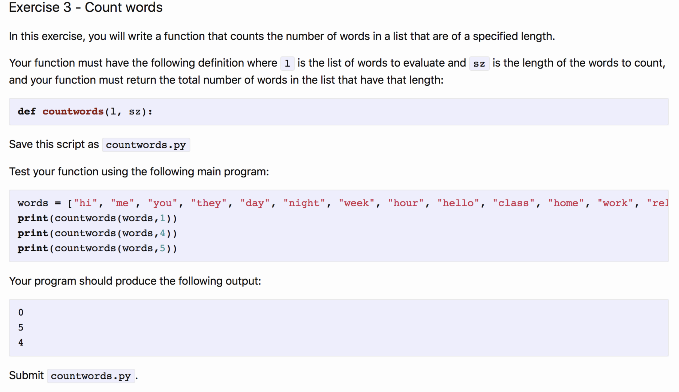
Task: Click 'countwords.py' after the word Submit
Action: [x=91, y=376]
